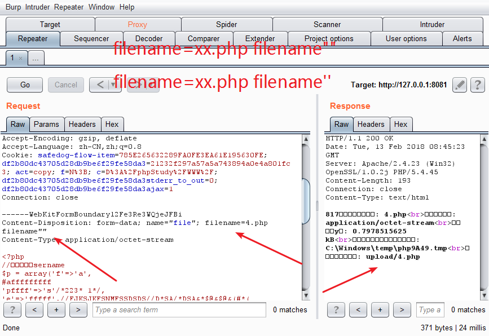Open the Burp menu
The height and width of the screenshot is (336, 489).
13,7
